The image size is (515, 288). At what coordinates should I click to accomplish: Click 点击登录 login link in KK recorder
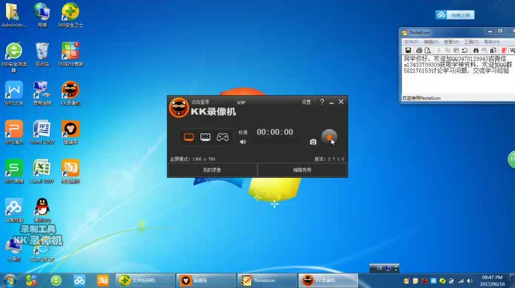pyautogui.click(x=201, y=102)
